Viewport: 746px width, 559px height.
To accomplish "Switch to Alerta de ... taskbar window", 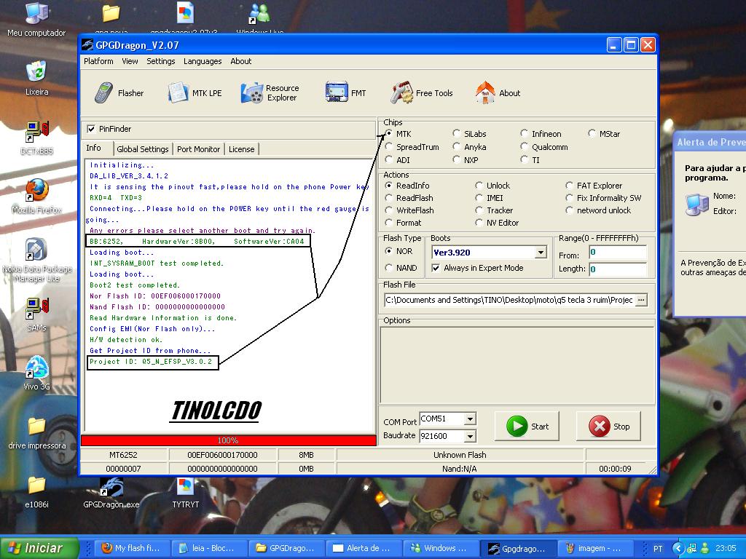I will [x=363, y=548].
